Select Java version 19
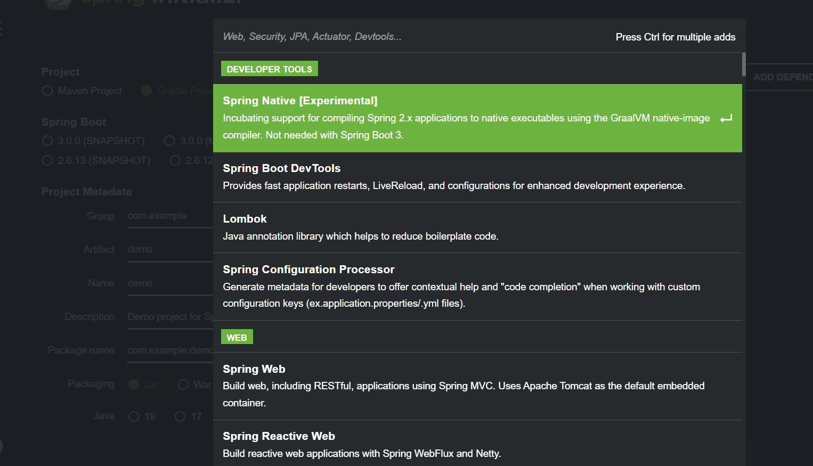 (134, 416)
